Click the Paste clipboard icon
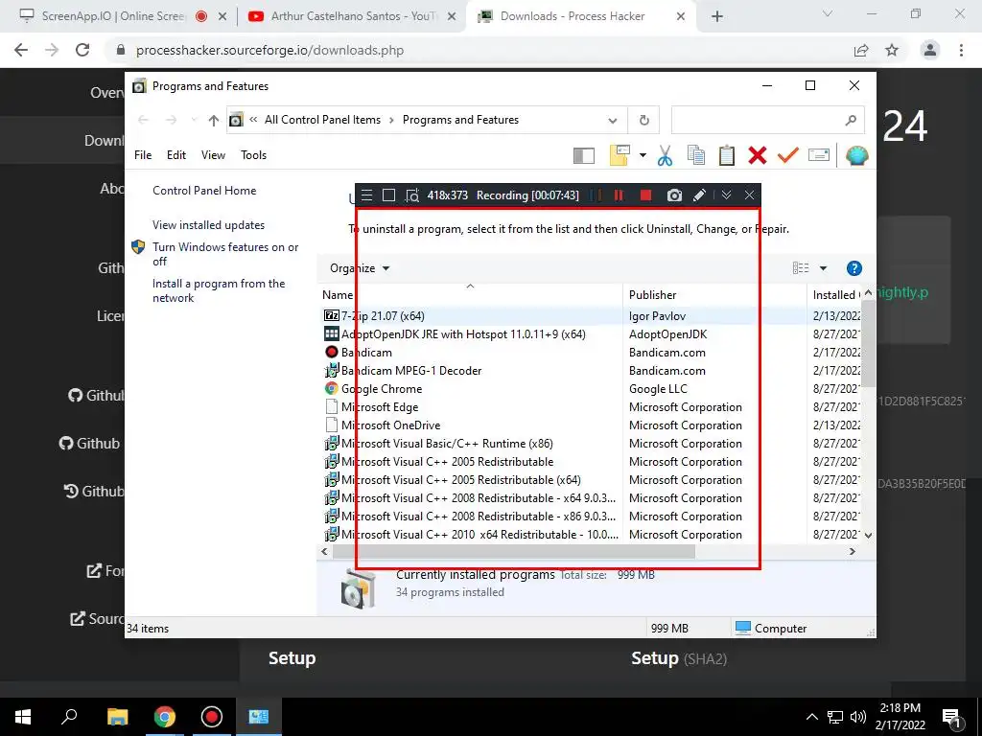 727,155
